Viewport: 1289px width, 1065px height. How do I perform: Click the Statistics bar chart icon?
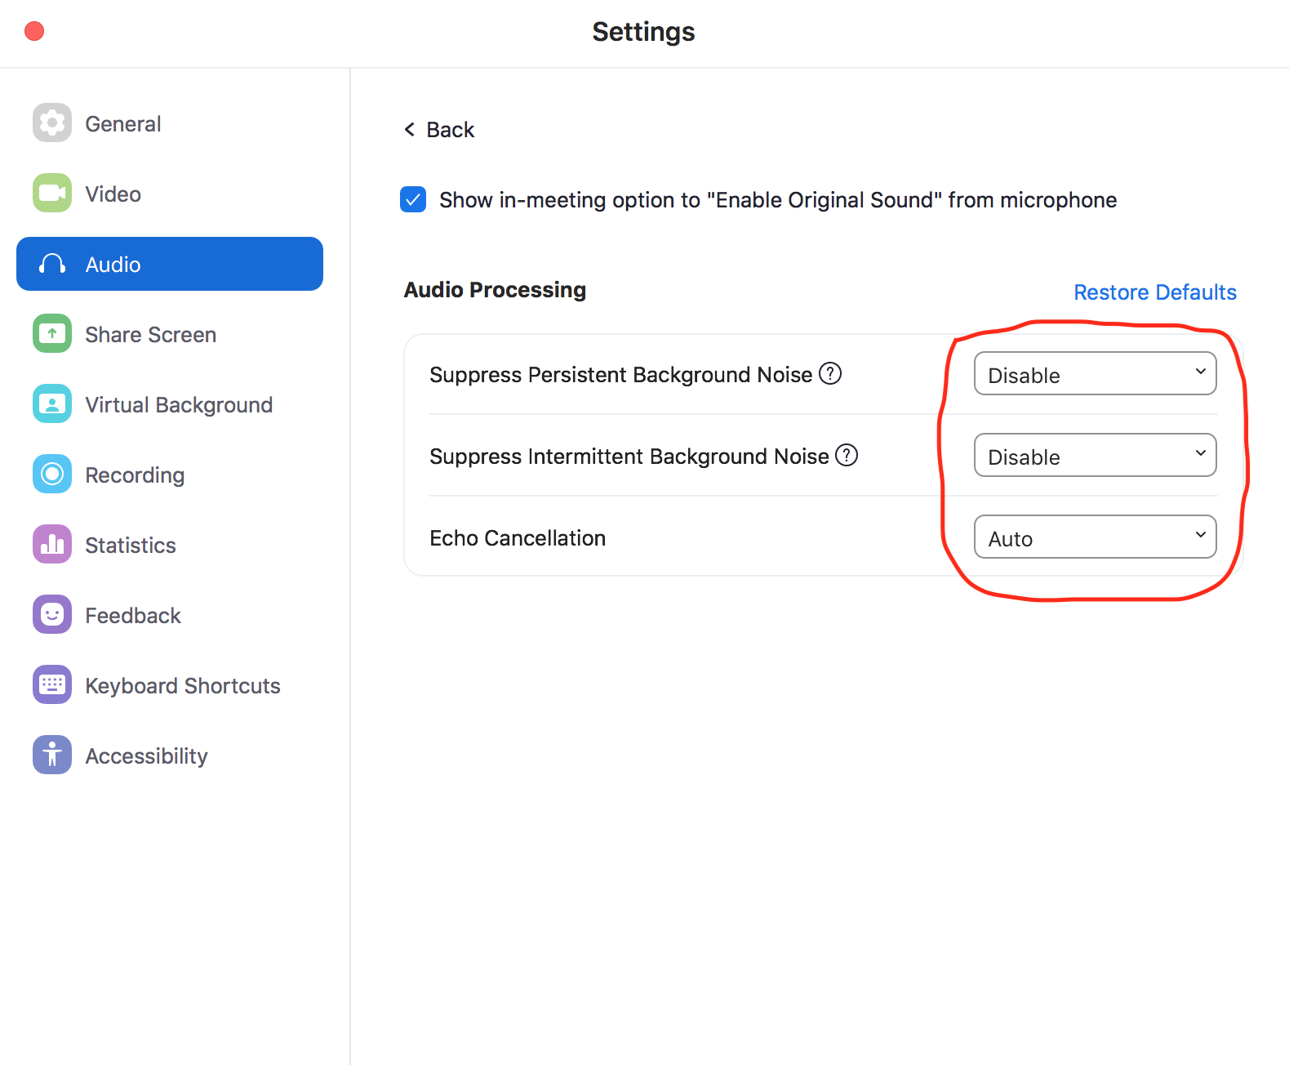tap(52, 545)
